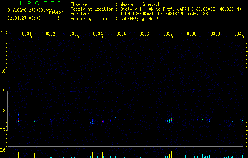Click the tall yellow intensity spike at 0335
The height and width of the screenshot is (158, 248).
pos(119,152)
